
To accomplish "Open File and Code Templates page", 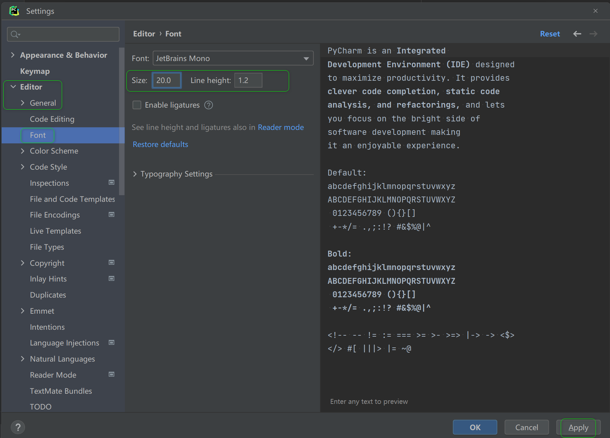I will 72,199.
